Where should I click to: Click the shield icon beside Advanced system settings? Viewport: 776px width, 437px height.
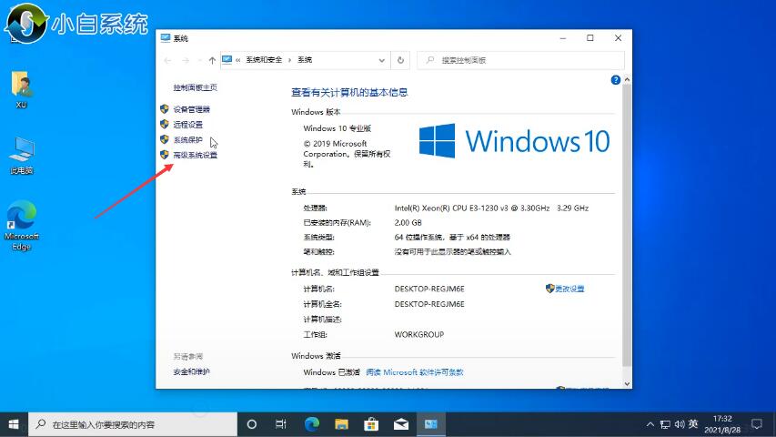165,155
